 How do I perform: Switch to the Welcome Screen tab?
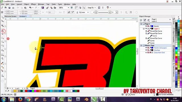pyautogui.click(x=10, y=16)
